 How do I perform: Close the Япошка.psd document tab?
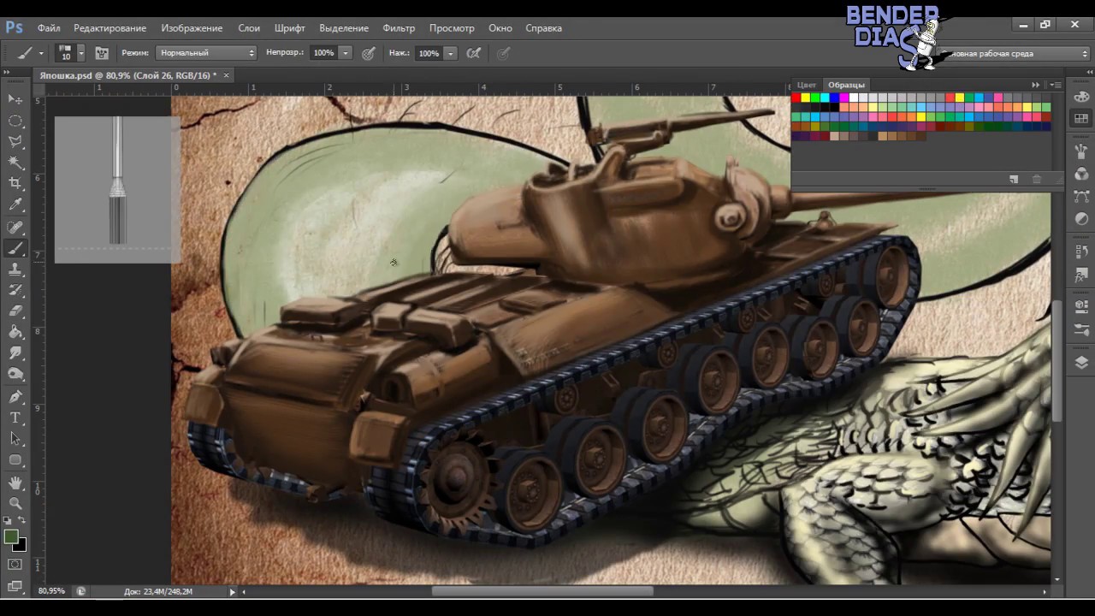pyautogui.click(x=226, y=75)
